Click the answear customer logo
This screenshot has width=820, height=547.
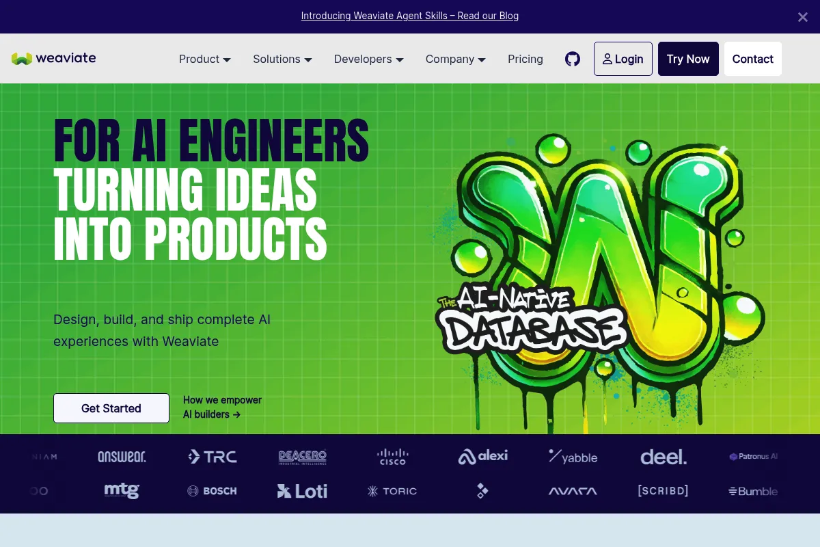click(122, 456)
